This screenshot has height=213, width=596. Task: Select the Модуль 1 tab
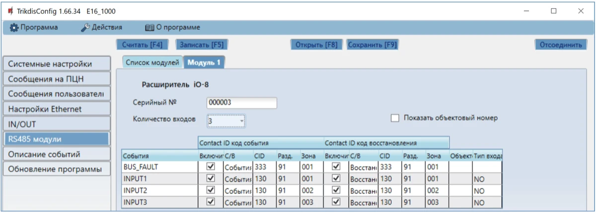pyautogui.click(x=204, y=62)
